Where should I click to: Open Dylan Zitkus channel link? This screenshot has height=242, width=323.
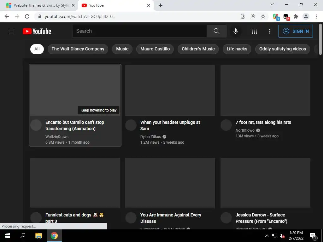tap(150, 137)
